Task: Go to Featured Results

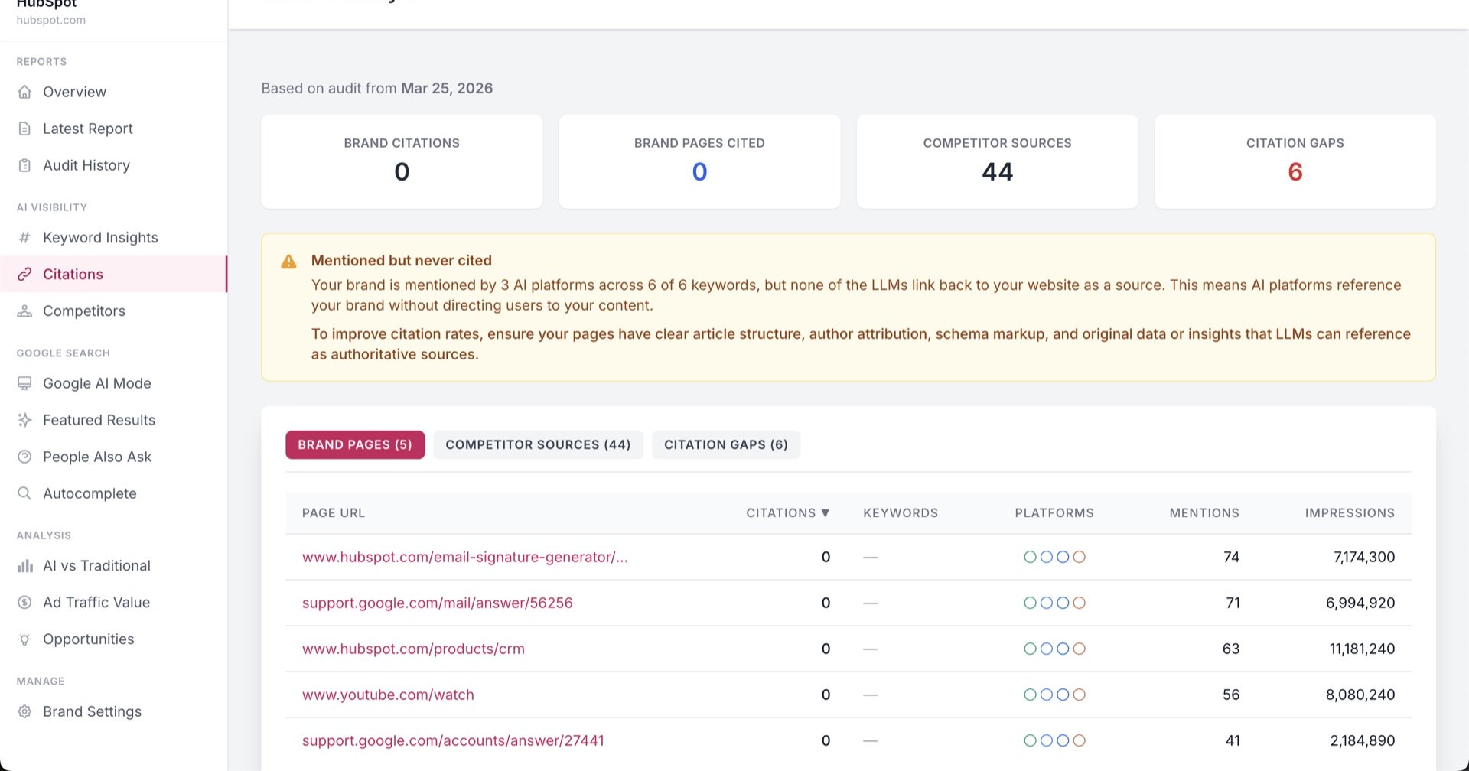Action: coord(113,420)
